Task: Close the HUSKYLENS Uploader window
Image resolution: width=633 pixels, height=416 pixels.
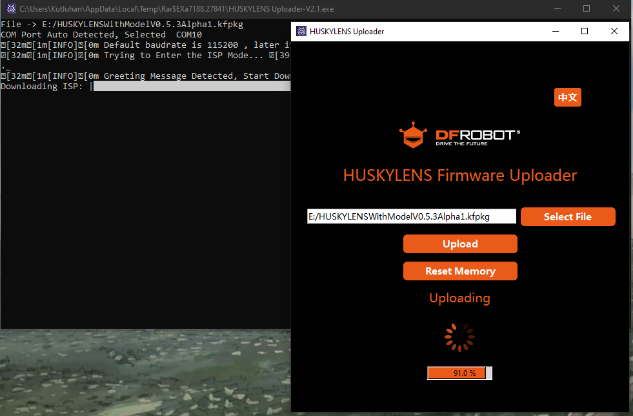Action: (614, 31)
